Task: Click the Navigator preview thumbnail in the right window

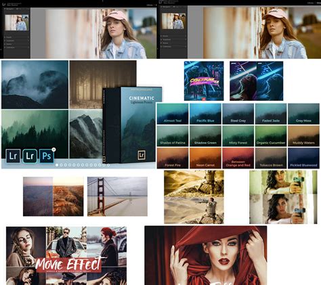Action: pos(174,21)
